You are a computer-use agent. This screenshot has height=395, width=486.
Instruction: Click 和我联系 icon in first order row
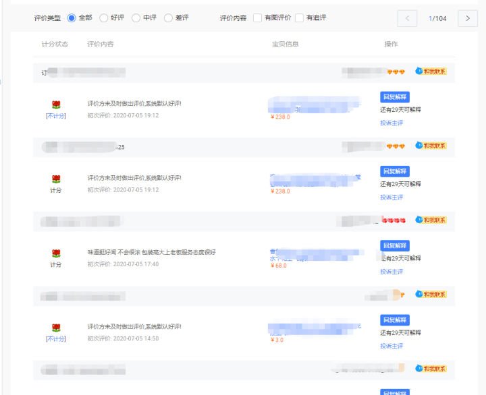pos(431,71)
